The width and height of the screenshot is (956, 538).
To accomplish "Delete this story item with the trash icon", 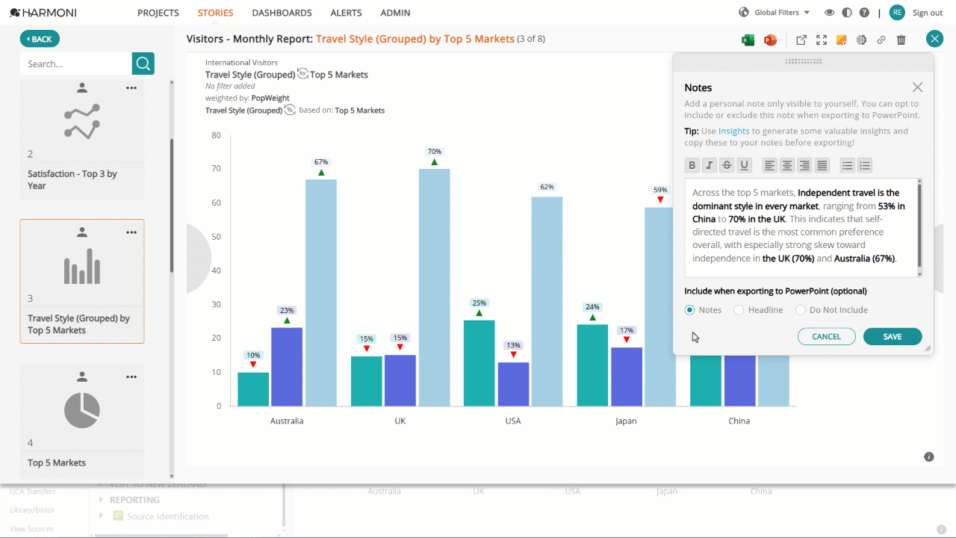I will 901,40.
